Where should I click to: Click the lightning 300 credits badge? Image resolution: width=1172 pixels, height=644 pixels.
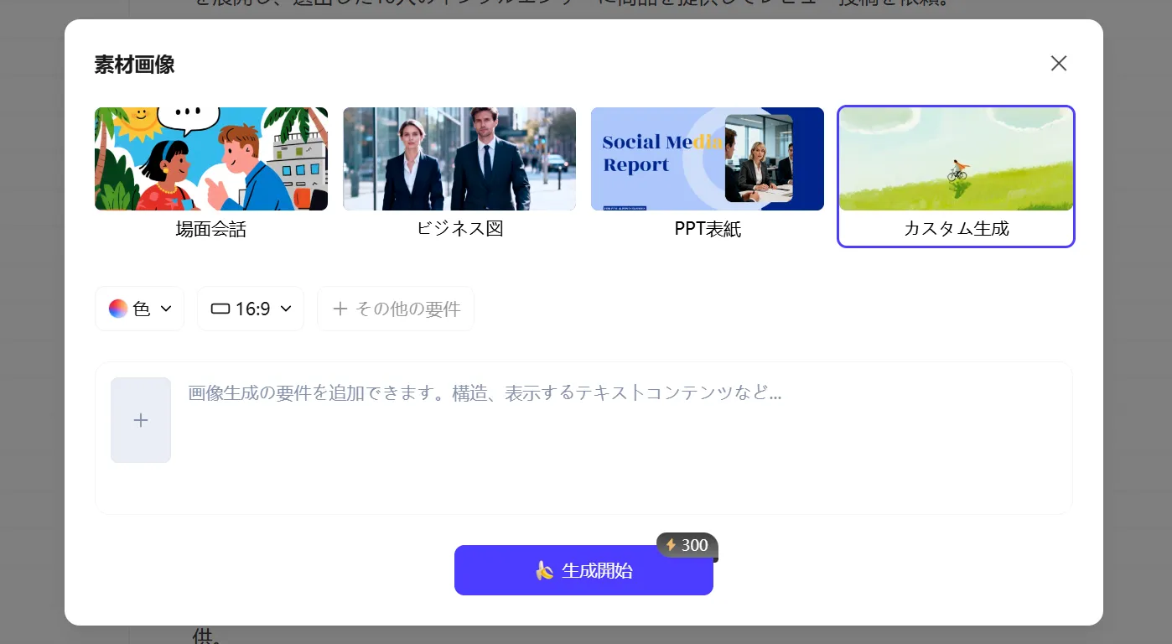[x=687, y=545]
